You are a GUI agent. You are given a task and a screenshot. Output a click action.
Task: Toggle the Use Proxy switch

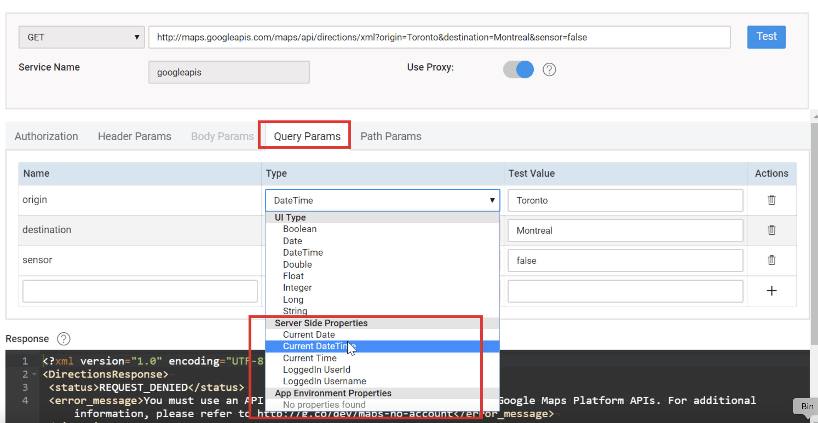[518, 69]
